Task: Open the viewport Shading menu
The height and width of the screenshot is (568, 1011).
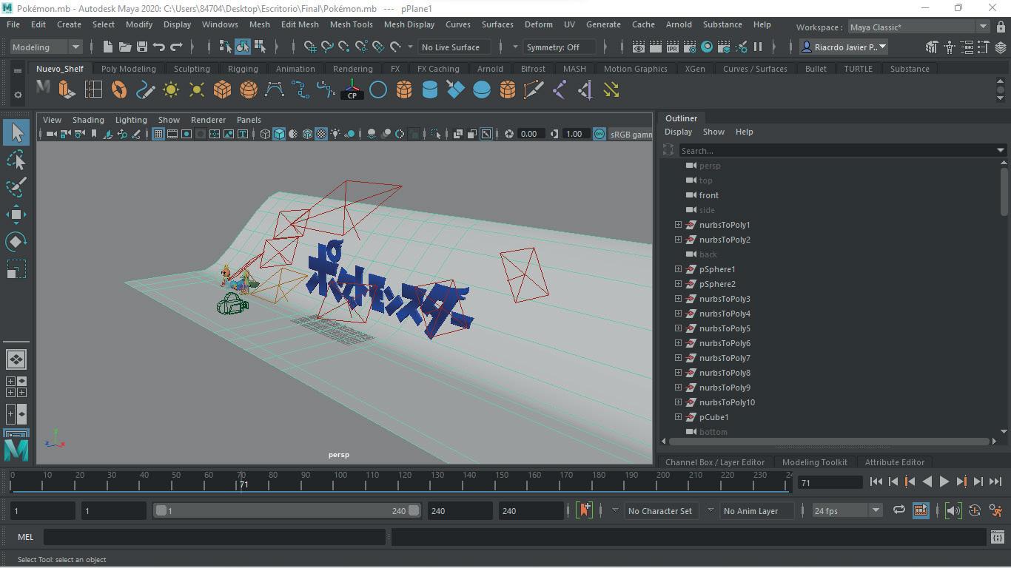Action: coord(87,120)
